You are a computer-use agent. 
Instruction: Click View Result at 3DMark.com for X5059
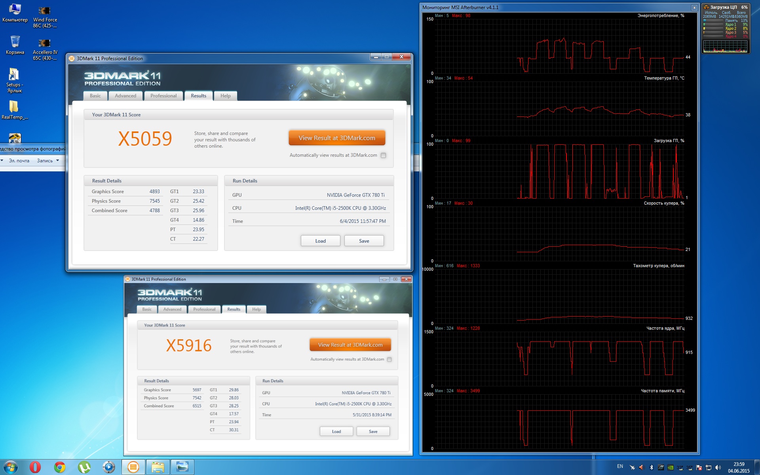click(x=336, y=138)
